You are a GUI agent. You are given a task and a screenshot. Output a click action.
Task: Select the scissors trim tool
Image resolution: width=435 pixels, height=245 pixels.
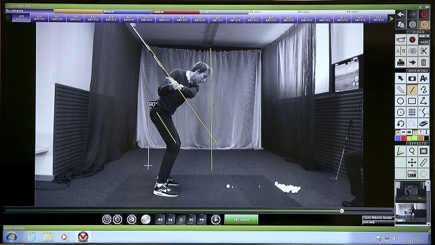click(x=424, y=51)
